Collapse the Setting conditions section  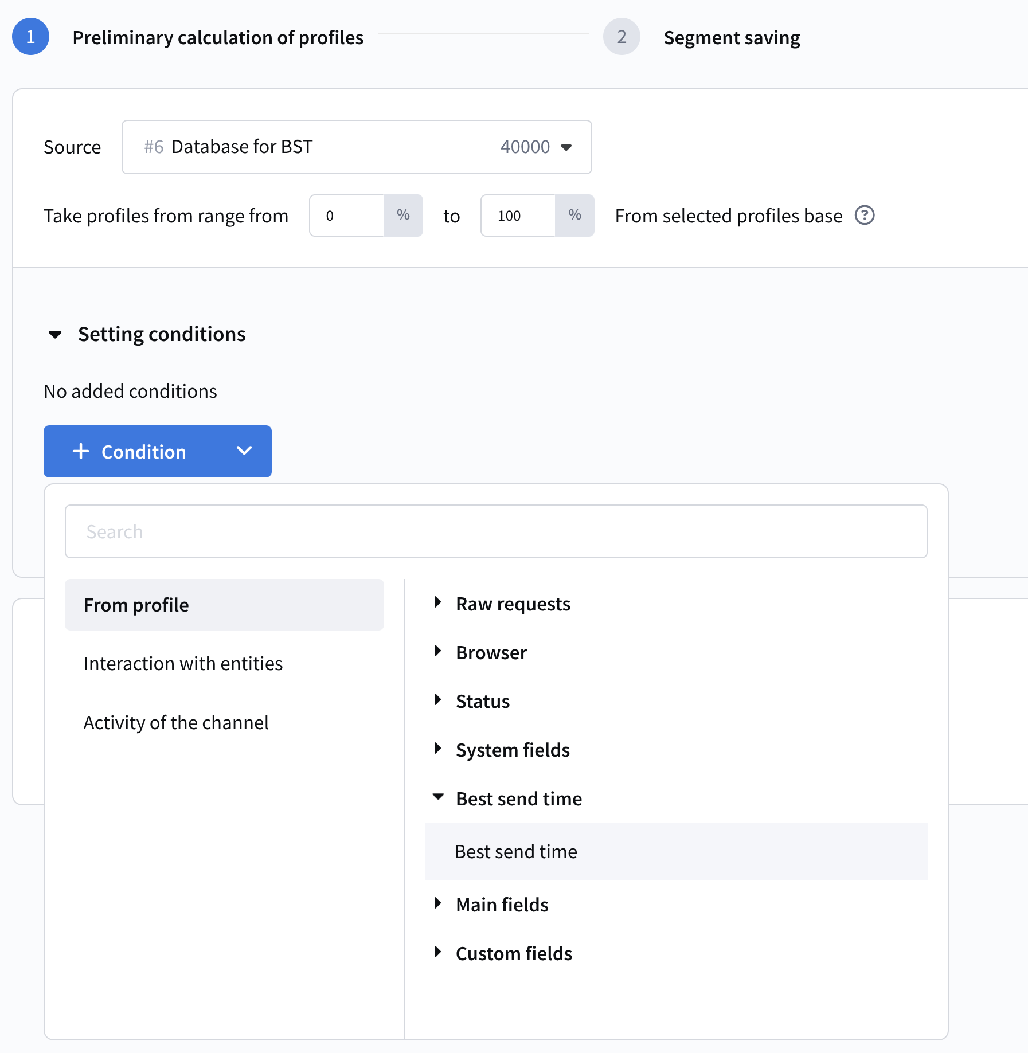(x=56, y=334)
